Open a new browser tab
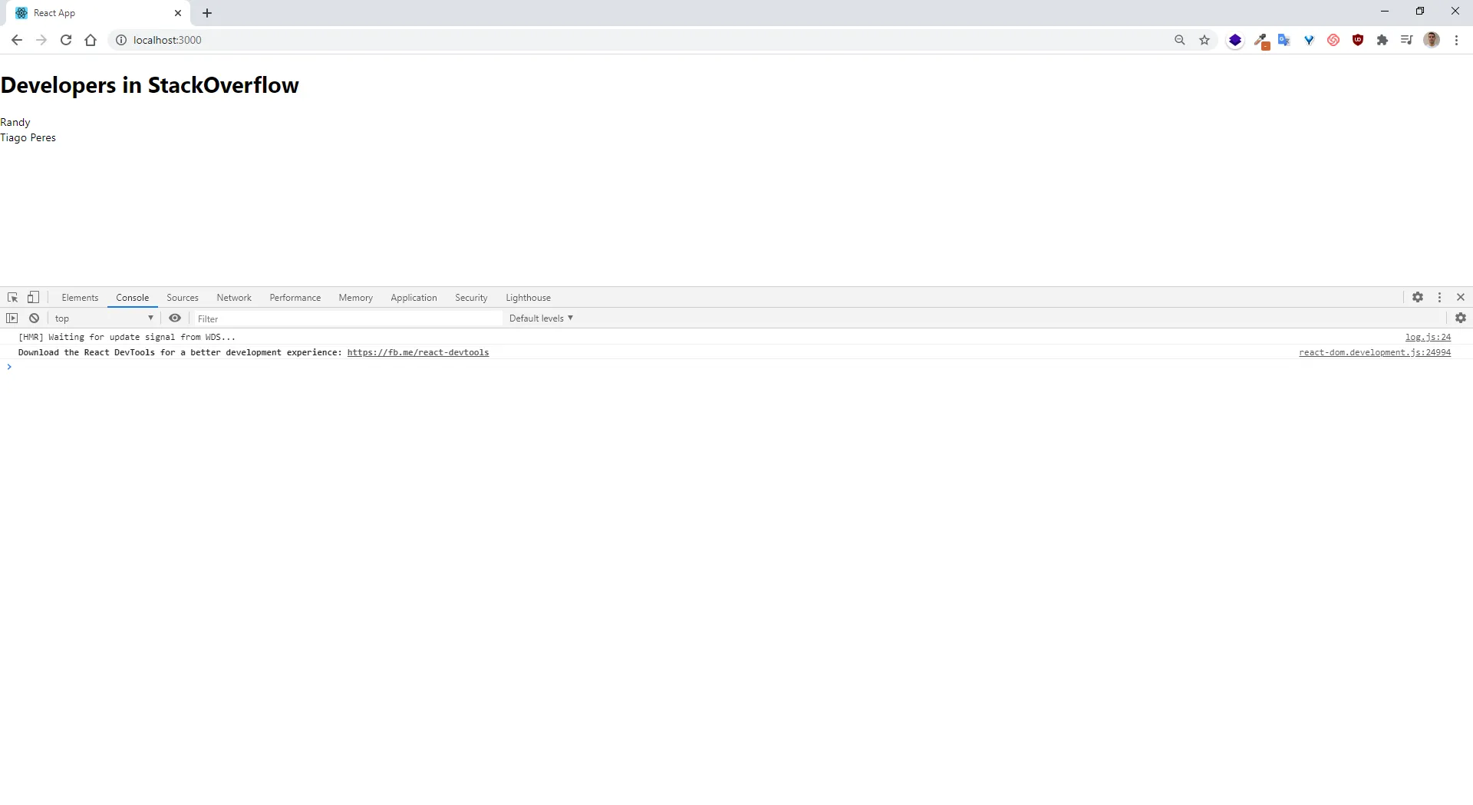Screen dimensions: 1473x805 point(207,13)
